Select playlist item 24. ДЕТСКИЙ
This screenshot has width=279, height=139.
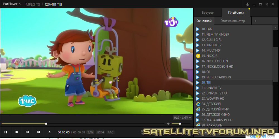click(x=233, y=104)
